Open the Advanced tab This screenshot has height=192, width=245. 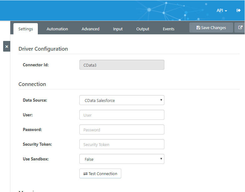[x=90, y=29]
